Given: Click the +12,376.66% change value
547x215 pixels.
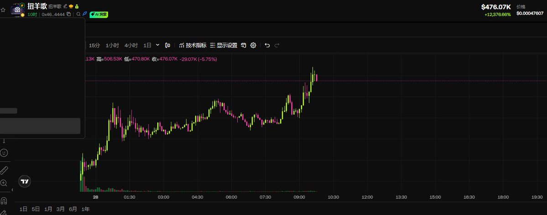Looking at the screenshot, I should click(x=498, y=14).
